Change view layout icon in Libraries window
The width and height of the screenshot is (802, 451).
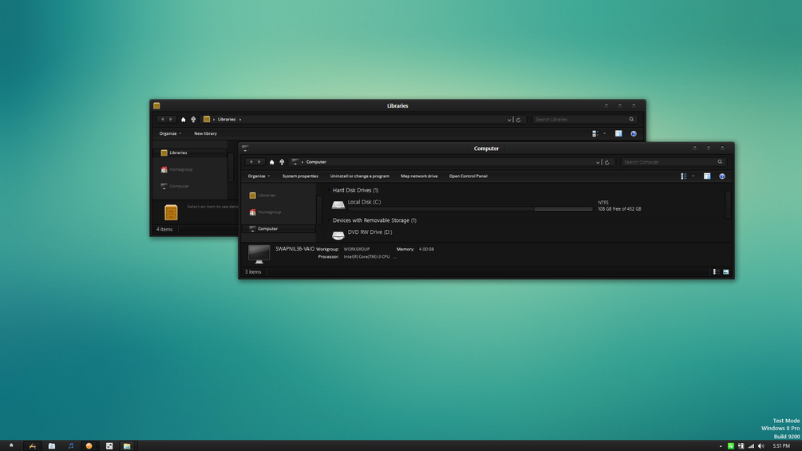click(595, 133)
